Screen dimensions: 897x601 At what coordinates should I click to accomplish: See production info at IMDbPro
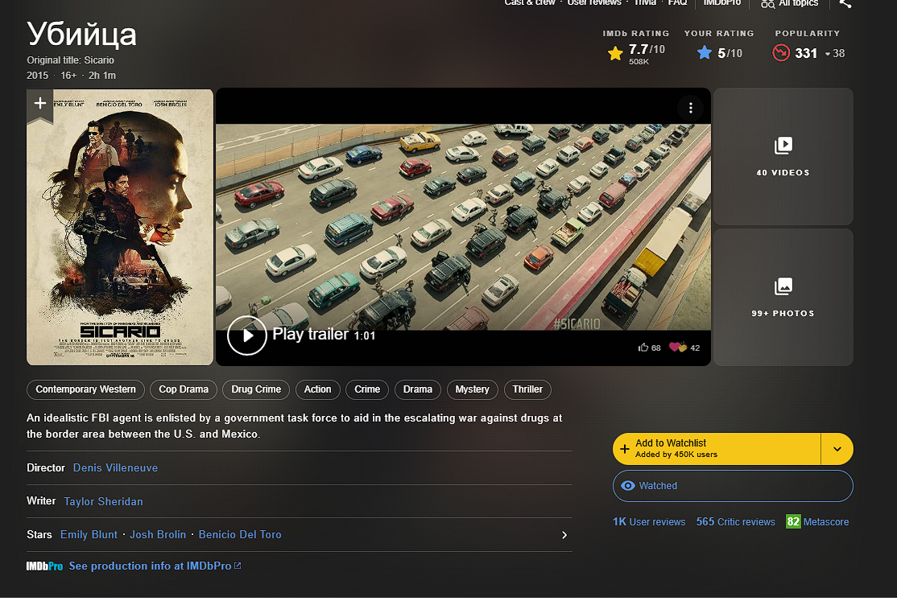click(155, 566)
